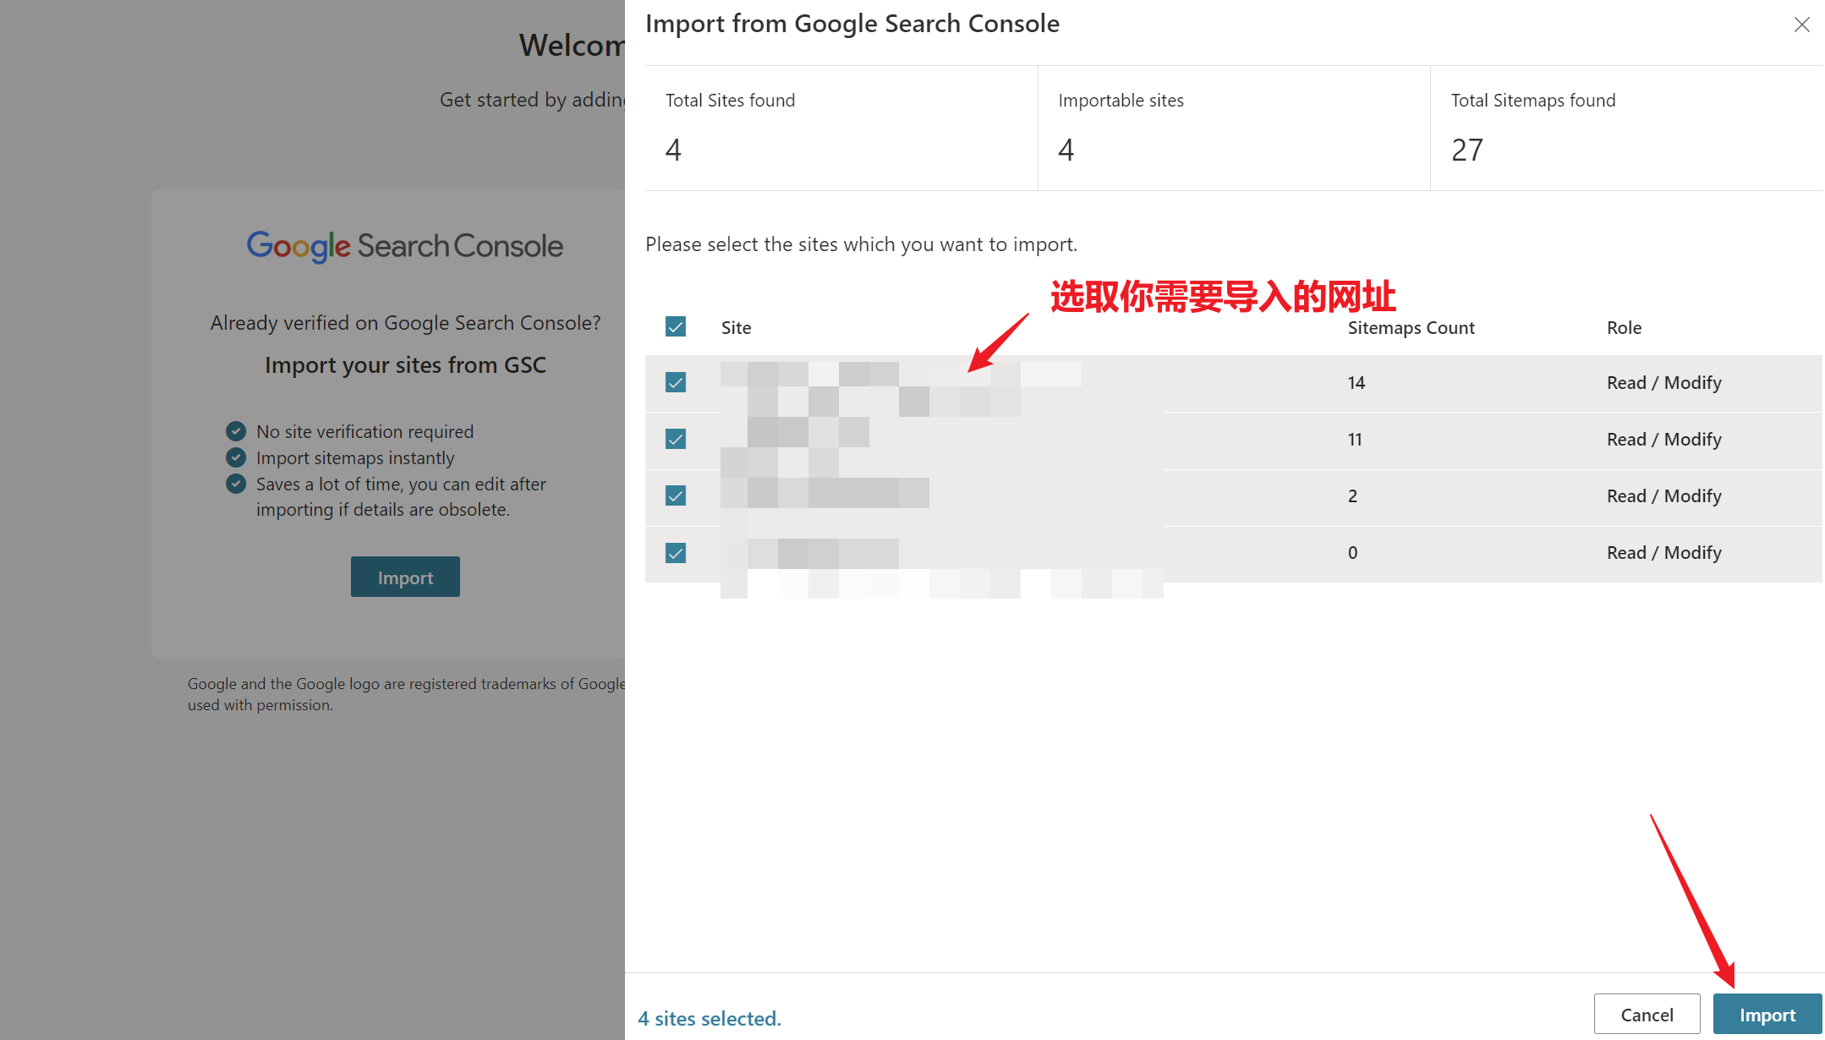1825x1040 pixels.
Task: Click Import button in dialog footer
Action: 1767,1014
